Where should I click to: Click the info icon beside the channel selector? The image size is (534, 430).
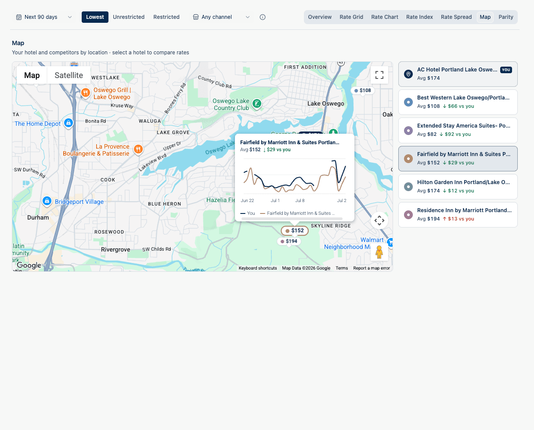(x=263, y=17)
